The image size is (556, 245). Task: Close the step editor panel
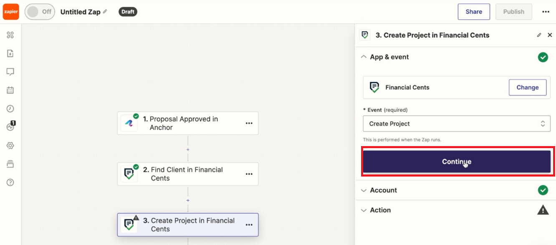coord(550,35)
